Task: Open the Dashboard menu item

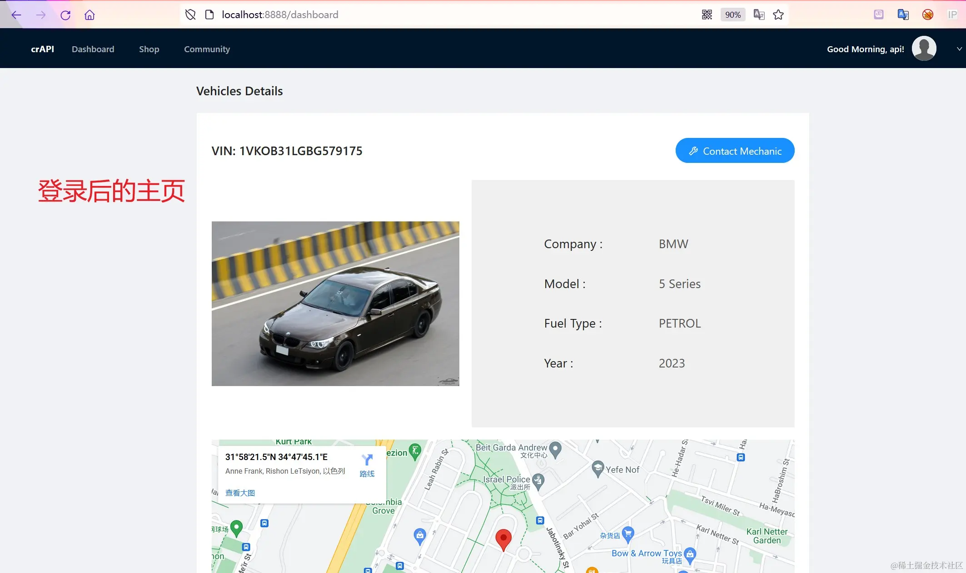Action: click(93, 49)
